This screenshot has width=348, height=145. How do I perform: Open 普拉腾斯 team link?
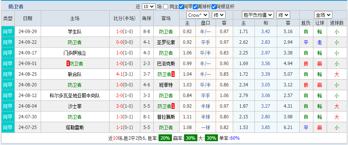[x=166, y=117]
